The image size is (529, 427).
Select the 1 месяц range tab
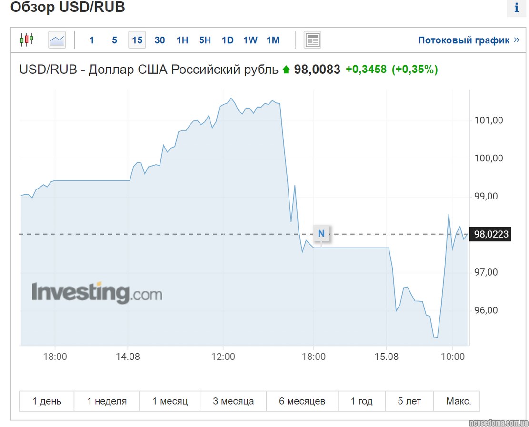tap(170, 401)
